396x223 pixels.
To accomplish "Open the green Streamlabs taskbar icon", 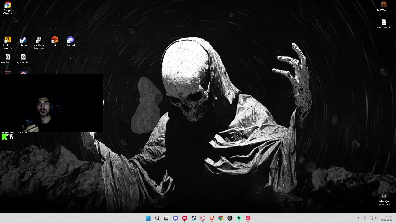I will (x=239, y=218).
